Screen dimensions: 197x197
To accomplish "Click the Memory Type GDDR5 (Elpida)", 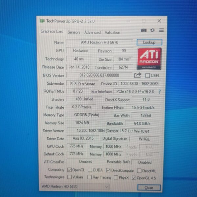I will 87,115.
